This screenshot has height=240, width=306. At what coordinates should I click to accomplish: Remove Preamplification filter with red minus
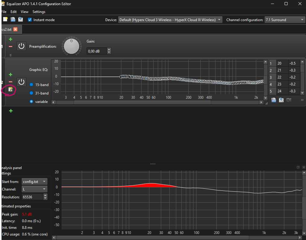point(11,46)
